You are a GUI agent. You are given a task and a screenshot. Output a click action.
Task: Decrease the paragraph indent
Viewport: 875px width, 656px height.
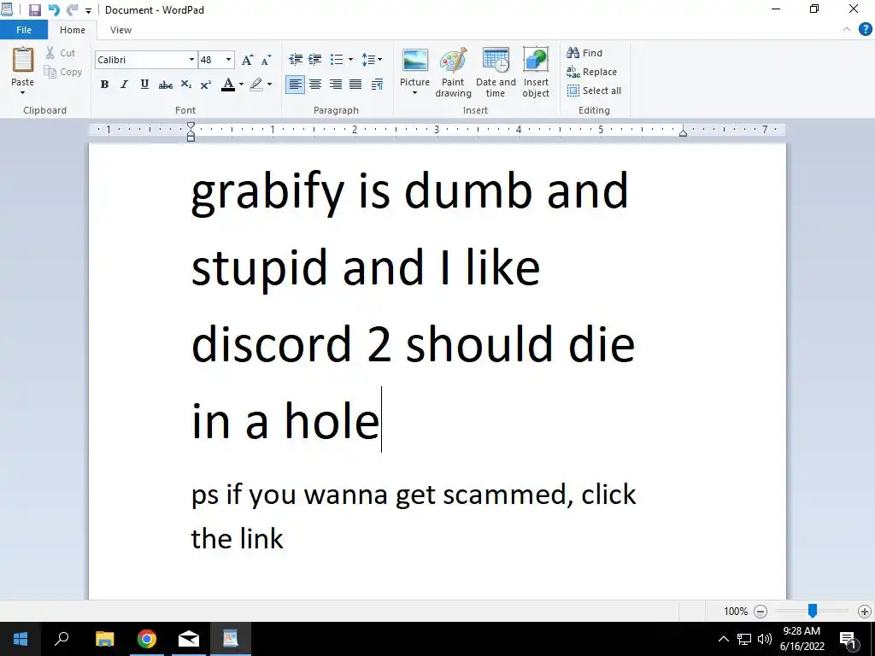click(x=295, y=59)
